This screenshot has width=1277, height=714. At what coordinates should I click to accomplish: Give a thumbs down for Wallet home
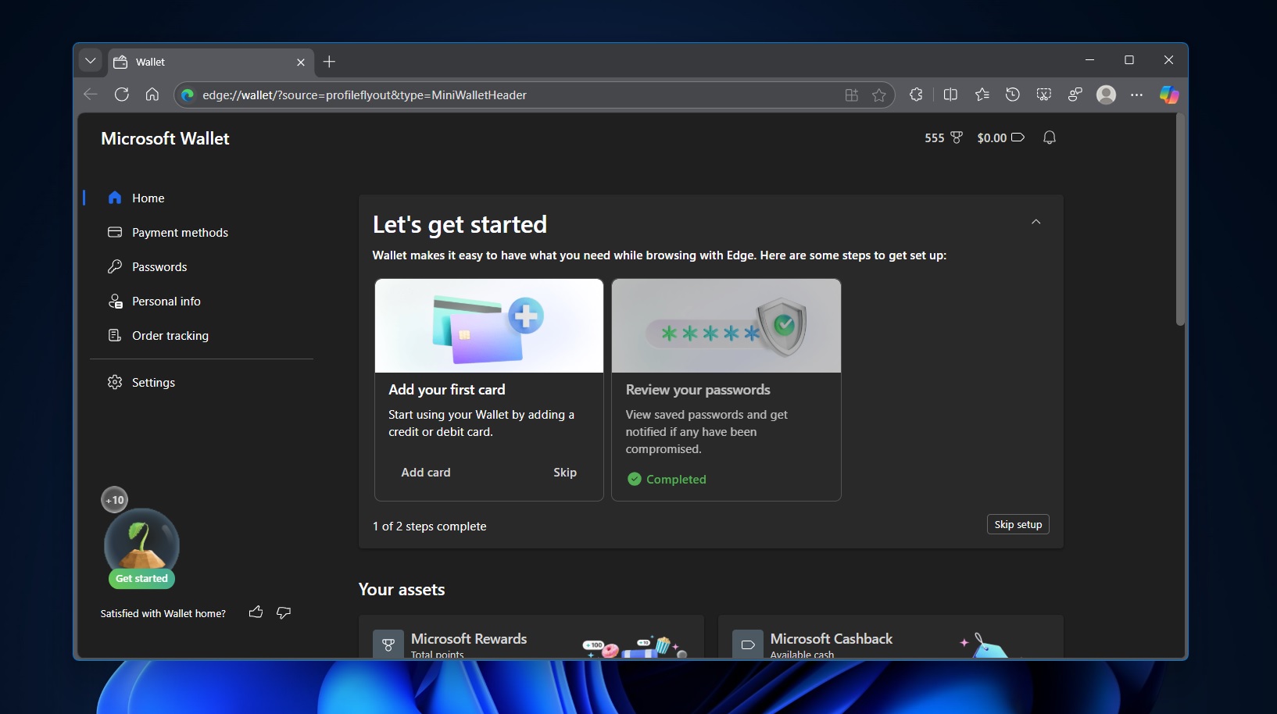coord(283,613)
